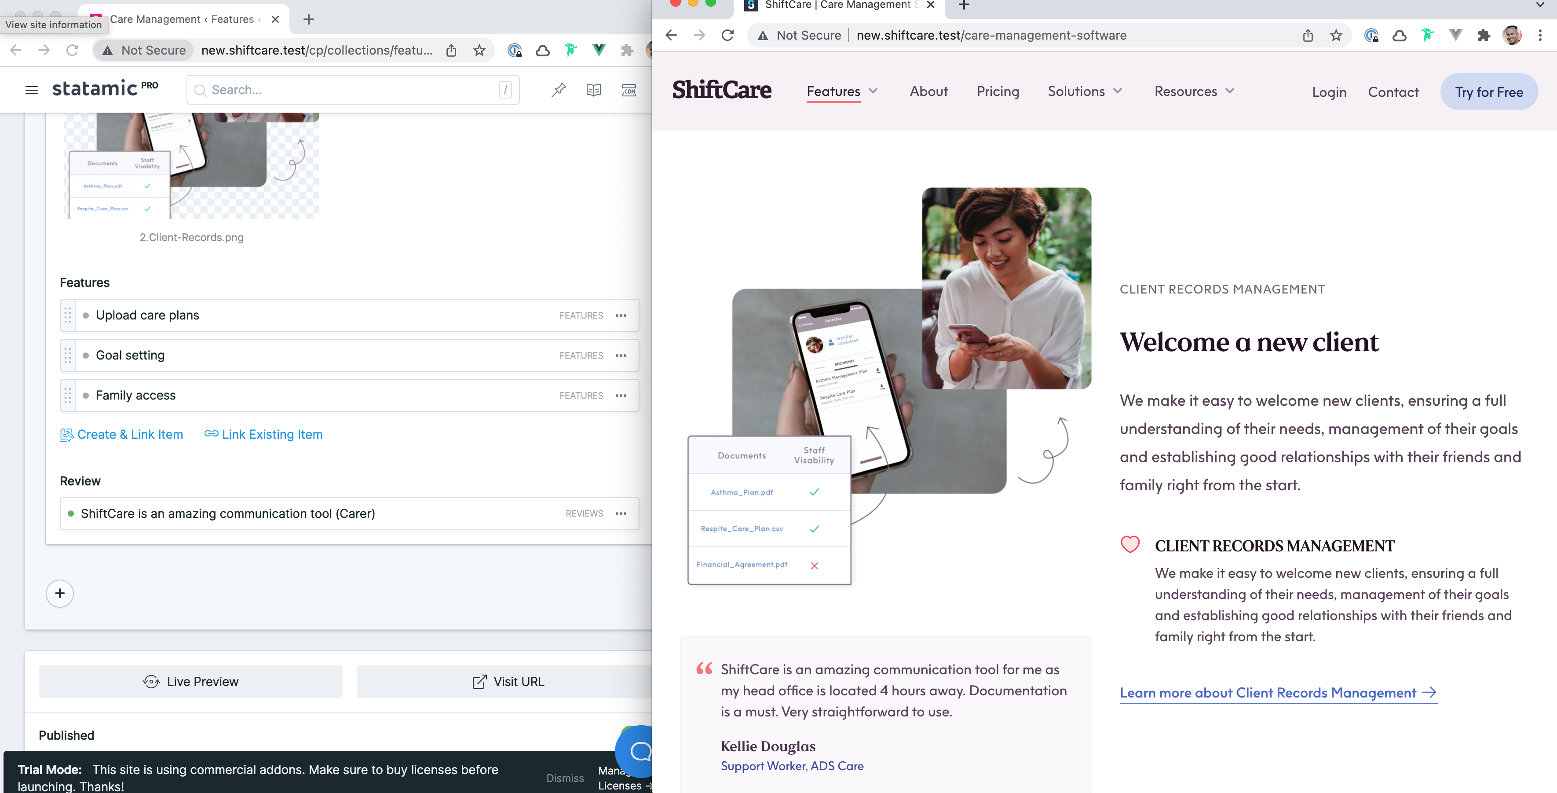Click the Try for Free button

pos(1489,92)
